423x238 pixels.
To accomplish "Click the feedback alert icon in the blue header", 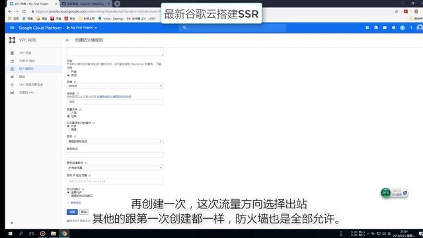I will click(385, 28).
